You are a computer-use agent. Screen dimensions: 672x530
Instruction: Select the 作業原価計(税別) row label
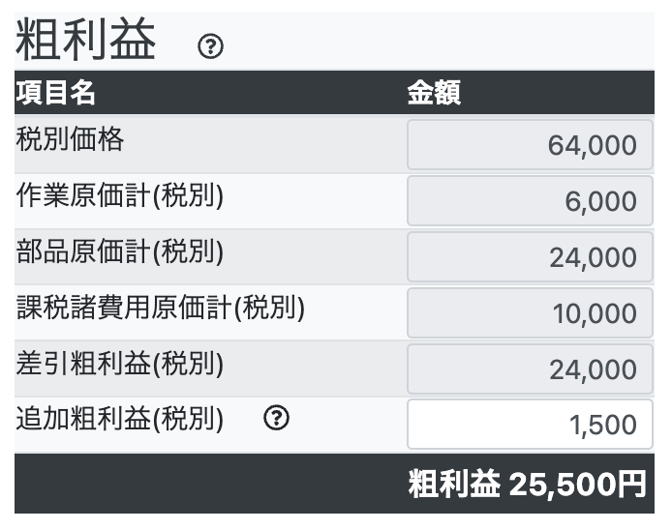pos(119,195)
